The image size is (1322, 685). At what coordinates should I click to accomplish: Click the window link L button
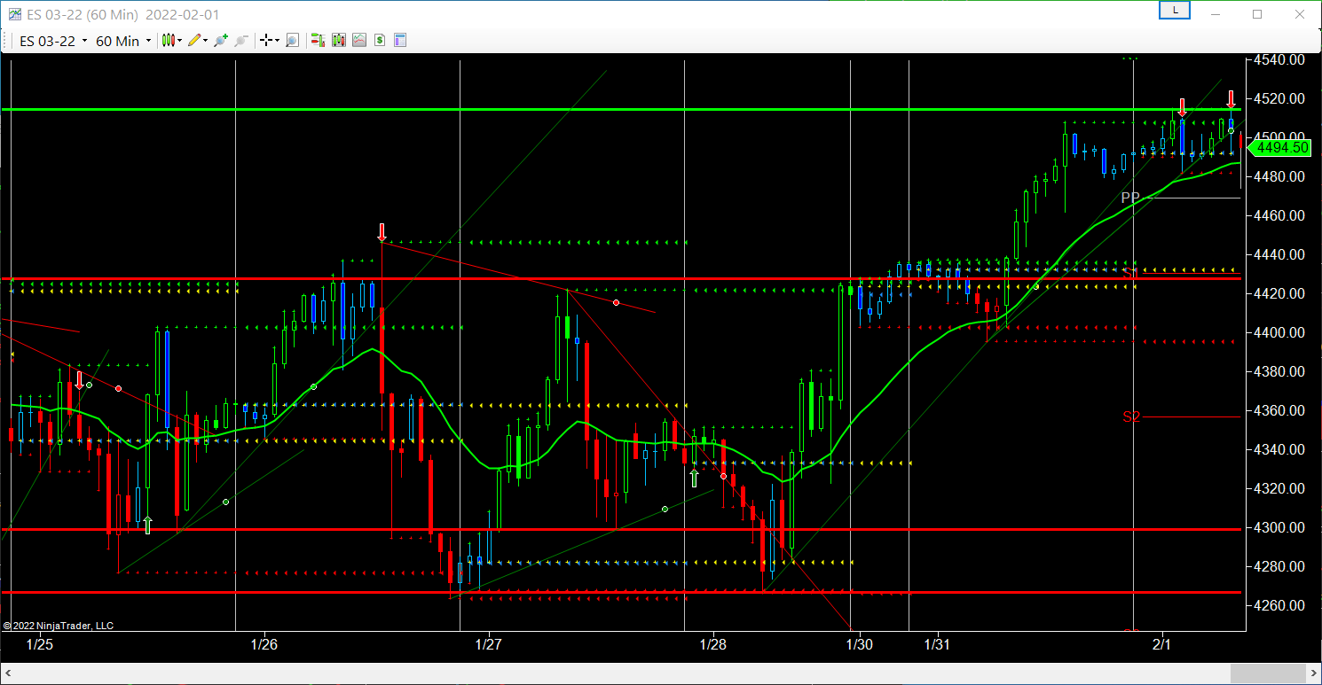pyautogui.click(x=1175, y=11)
